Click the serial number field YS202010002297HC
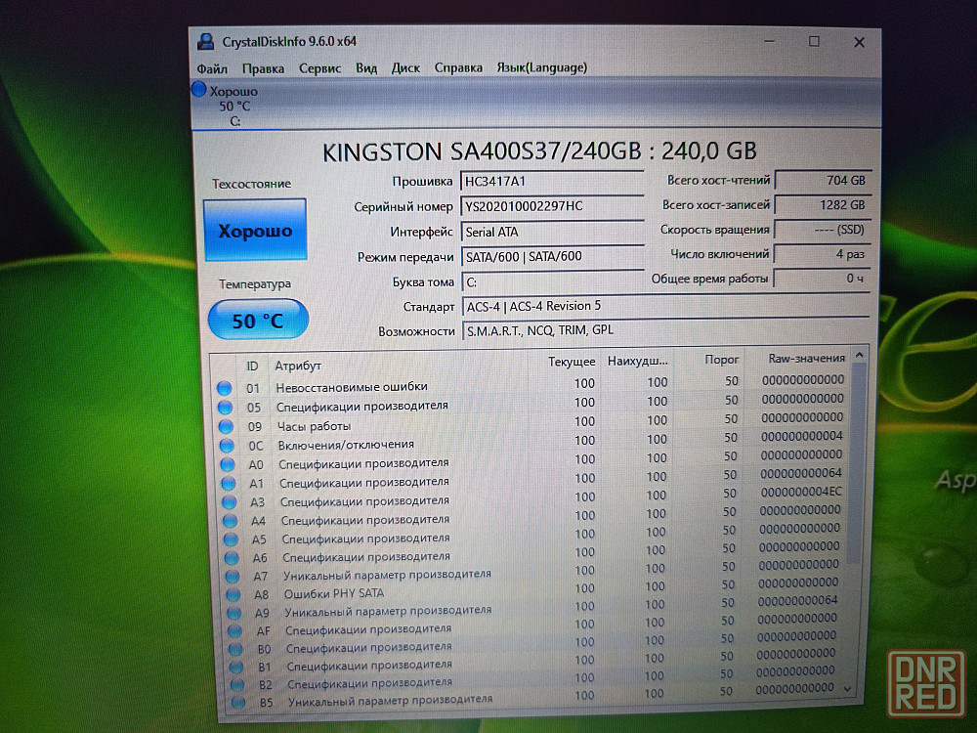 click(x=552, y=206)
